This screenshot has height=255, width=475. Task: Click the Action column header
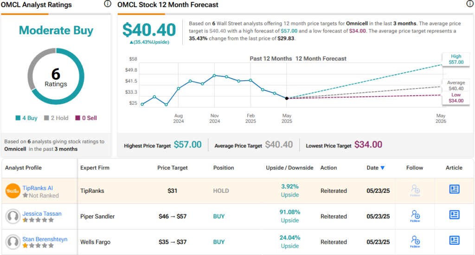point(329,168)
